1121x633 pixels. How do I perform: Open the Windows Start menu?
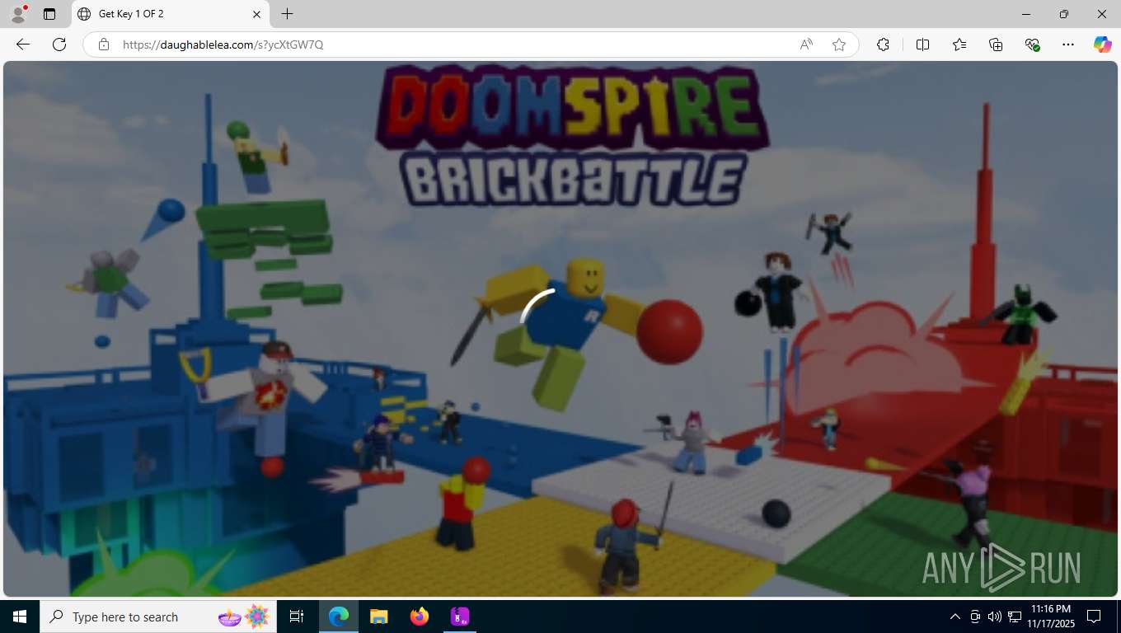20,617
